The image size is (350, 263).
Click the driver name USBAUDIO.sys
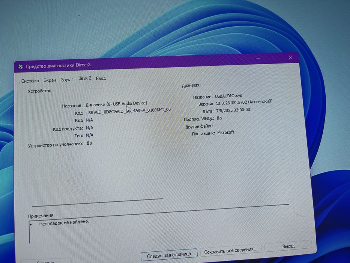click(228, 96)
